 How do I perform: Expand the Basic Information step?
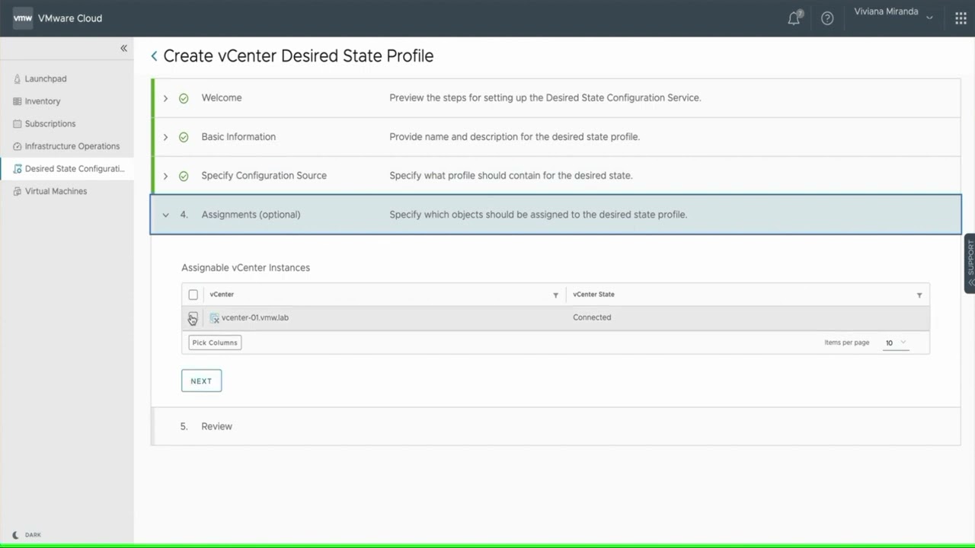(x=165, y=137)
